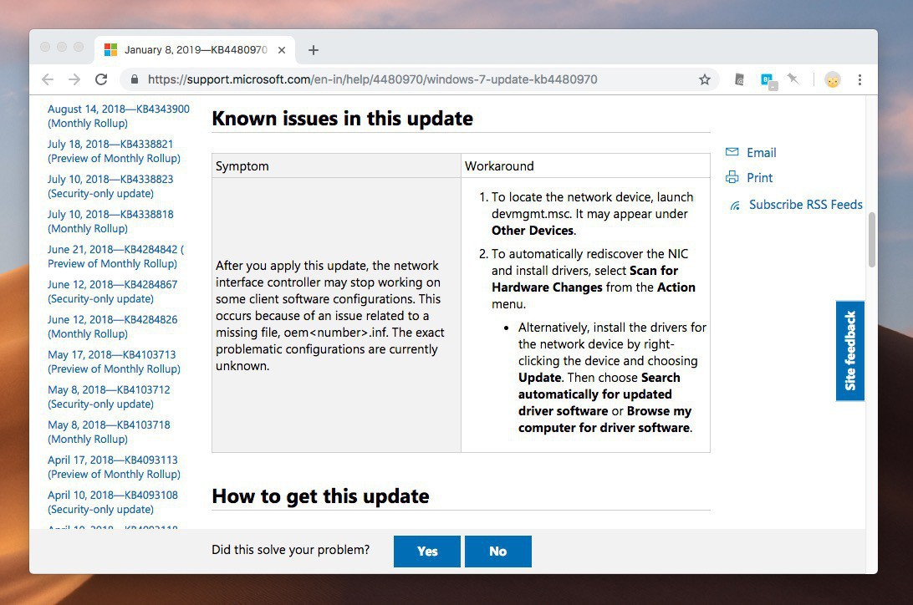View site security lock info

[x=135, y=79]
